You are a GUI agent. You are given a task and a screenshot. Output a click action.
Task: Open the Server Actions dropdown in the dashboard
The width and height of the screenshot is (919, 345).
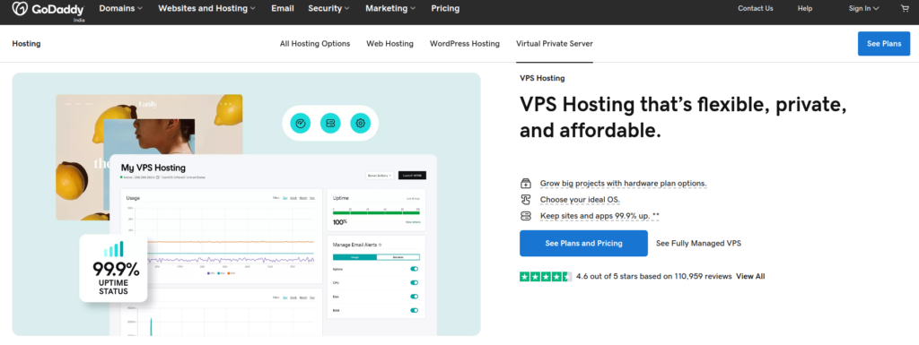(380, 176)
